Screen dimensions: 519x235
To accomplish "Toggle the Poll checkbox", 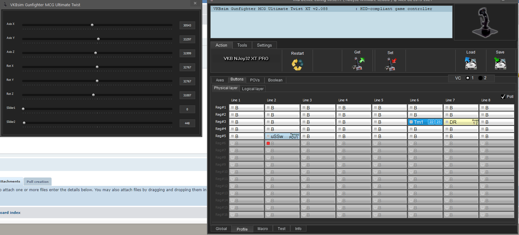I will 503,97.
